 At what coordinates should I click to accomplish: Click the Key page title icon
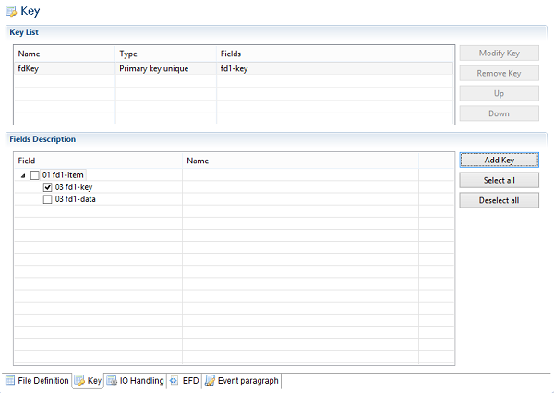(x=10, y=11)
